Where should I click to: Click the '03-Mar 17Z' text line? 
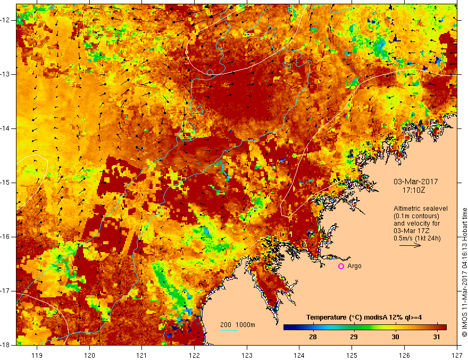(x=411, y=231)
